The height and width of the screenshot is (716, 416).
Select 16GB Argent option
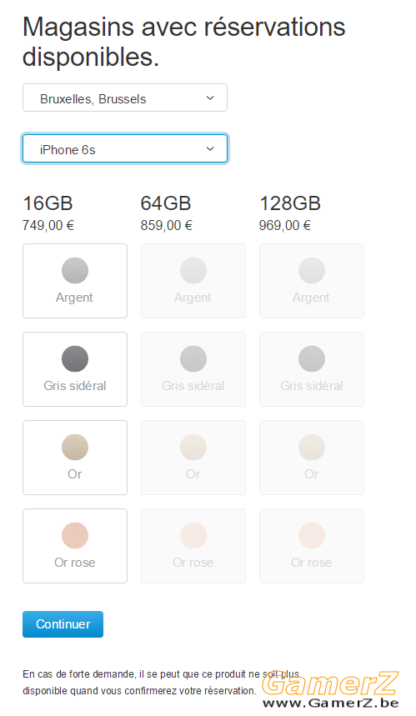75,281
